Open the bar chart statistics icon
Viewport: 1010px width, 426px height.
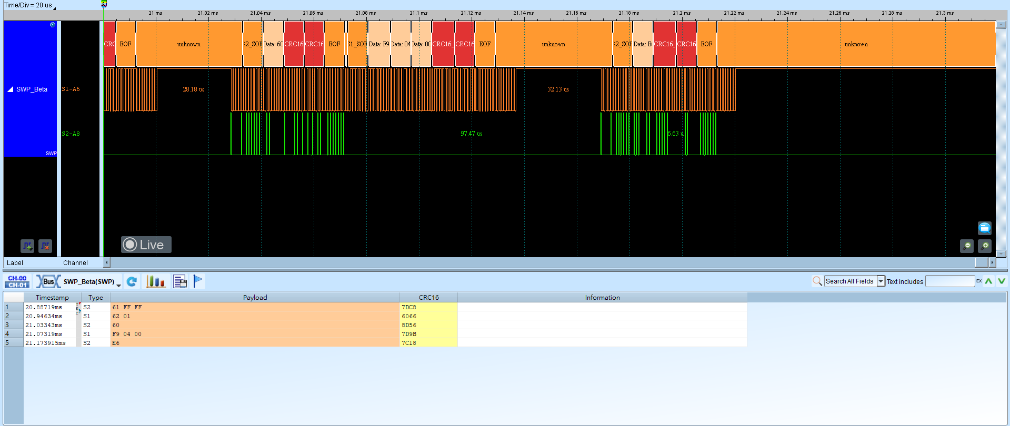(155, 281)
